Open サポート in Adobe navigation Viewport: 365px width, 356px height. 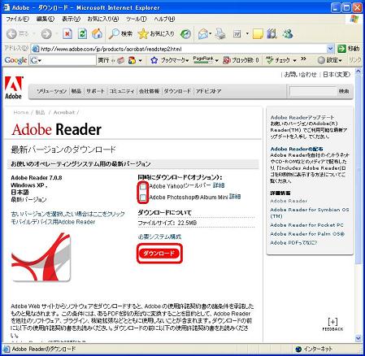click(x=95, y=91)
